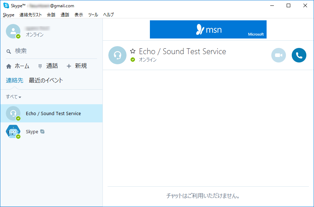The width and height of the screenshot is (314, 207).
Task: Start a voice call with Echo
Action: pyautogui.click(x=299, y=55)
